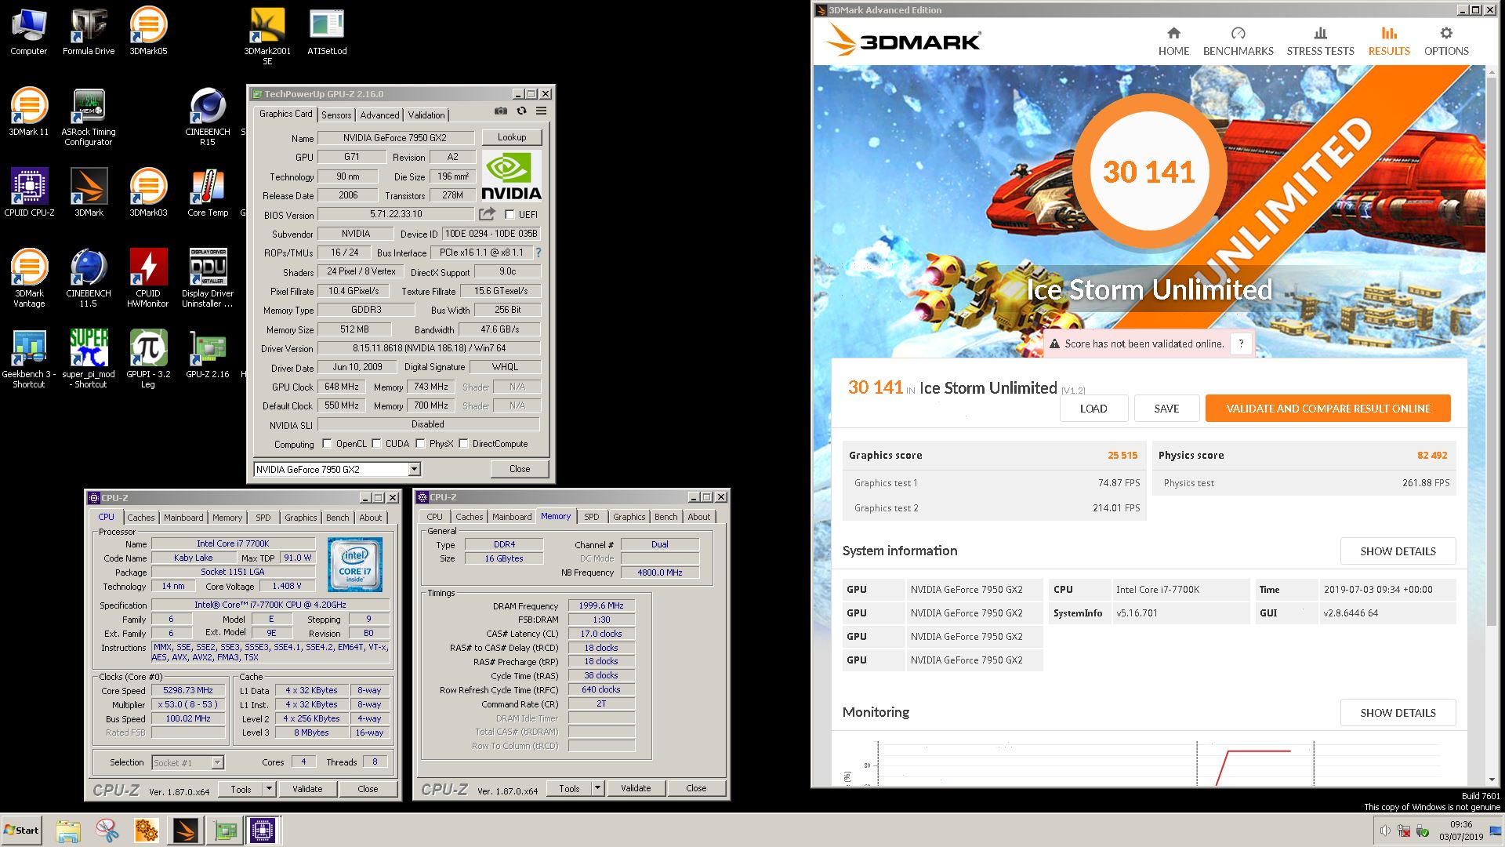Toggle PhysX computing checkbox
The image size is (1505, 847).
click(420, 443)
